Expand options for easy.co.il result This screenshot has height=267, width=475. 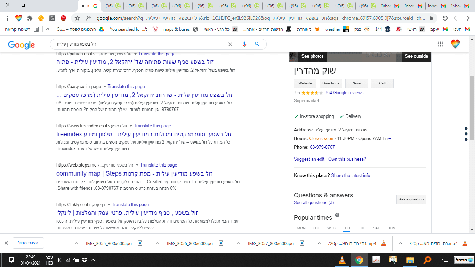(x=105, y=87)
